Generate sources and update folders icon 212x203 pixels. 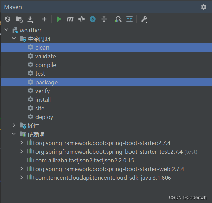click(19, 19)
